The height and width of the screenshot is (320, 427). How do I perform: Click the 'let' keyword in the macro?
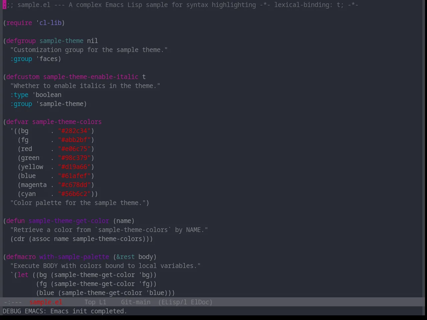coord(23,275)
